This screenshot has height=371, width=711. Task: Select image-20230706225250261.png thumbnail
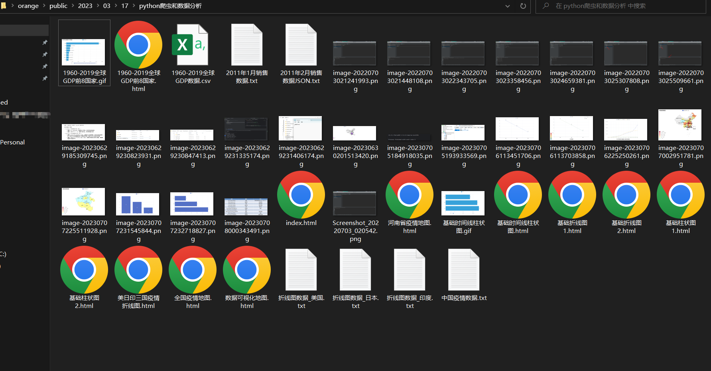[x=626, y=130]
